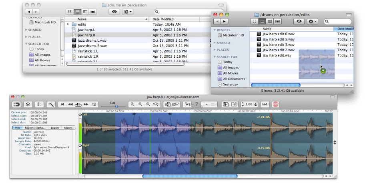Expand the edits folder disclosure triangle

[68, 24]
